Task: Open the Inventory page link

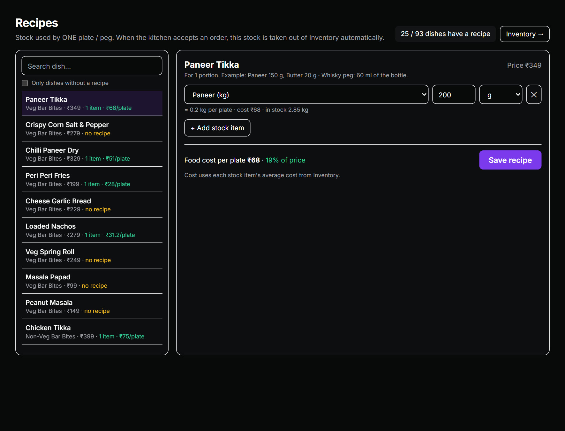Action: 524,34
